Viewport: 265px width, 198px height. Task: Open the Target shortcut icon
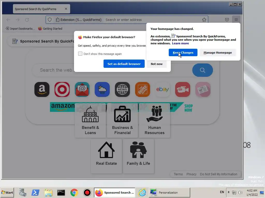click(62, 89)
